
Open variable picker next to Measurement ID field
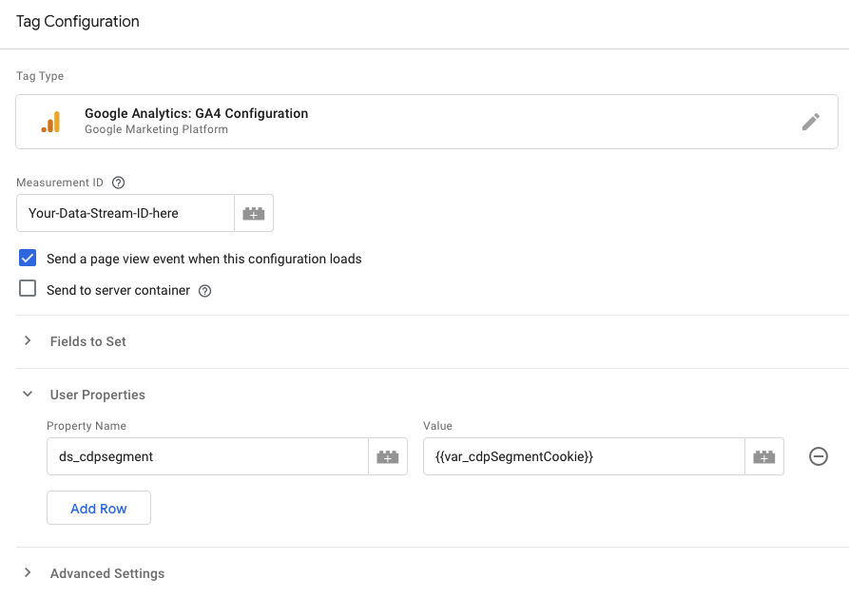(x=254, y=213)
